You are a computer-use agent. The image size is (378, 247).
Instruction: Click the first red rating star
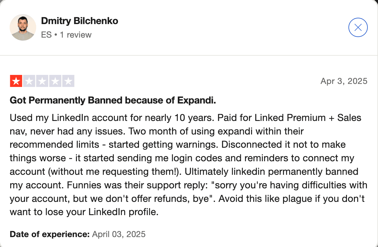click(x=16, y=81)
